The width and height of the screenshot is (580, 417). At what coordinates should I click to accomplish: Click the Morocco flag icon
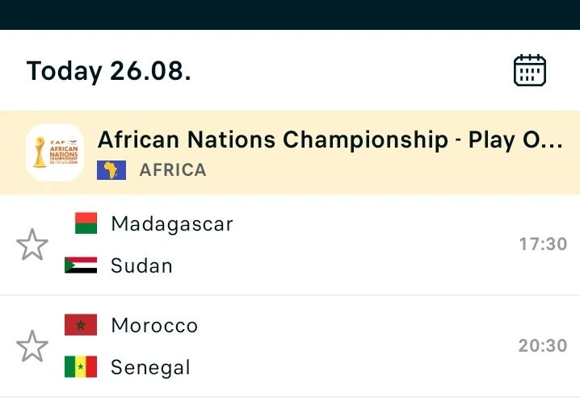coord(81,325)
